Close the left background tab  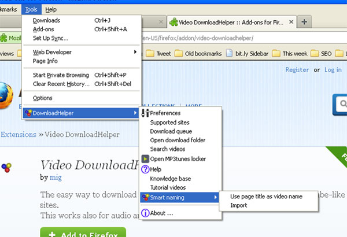click(x=161, y=22)
